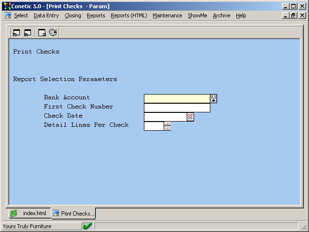Click the first toolbar icon with checkmark
The width and height of the screenshot is (309, 232).
(x=16, y=33)
